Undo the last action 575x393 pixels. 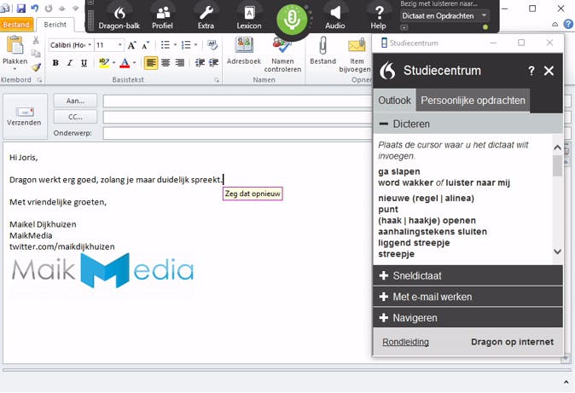coord(34,8)
